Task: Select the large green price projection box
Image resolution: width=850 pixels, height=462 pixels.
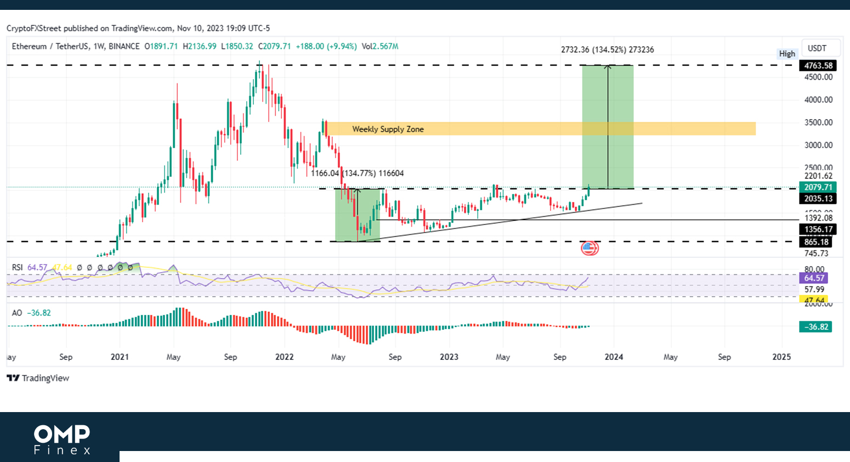Action: click(x=608, y=127)
